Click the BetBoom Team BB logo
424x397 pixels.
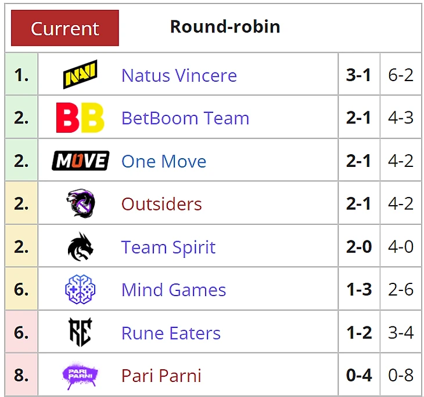click(x=80, y=118)
